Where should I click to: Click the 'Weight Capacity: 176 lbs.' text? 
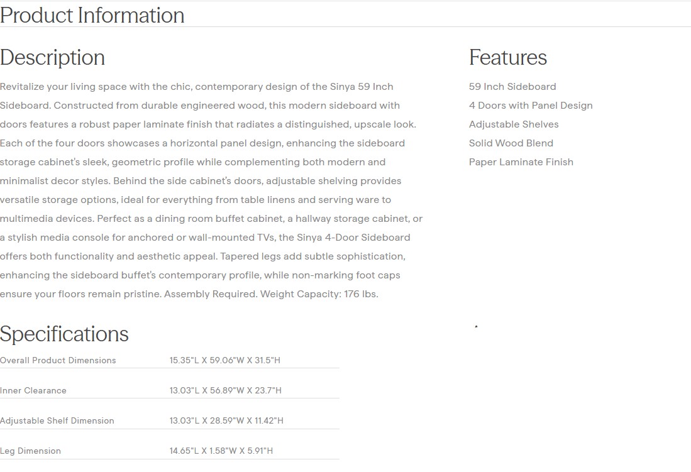[x=319, y=294]
